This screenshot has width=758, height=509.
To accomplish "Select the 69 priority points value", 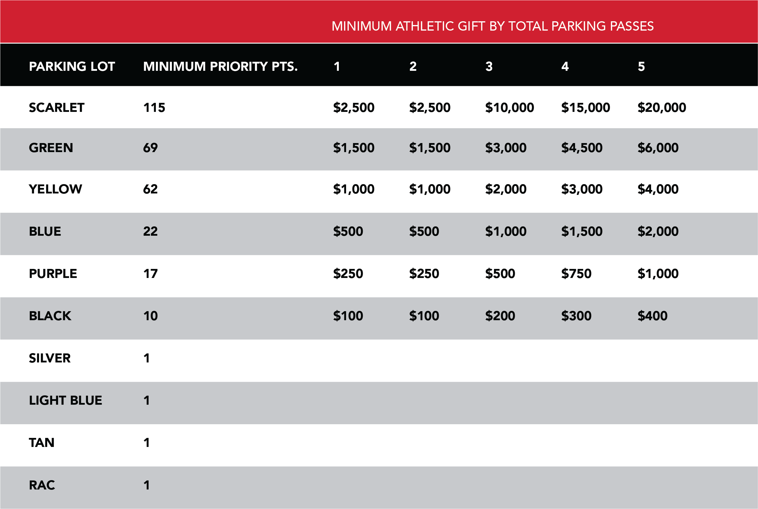I will (x=150, y=148).
